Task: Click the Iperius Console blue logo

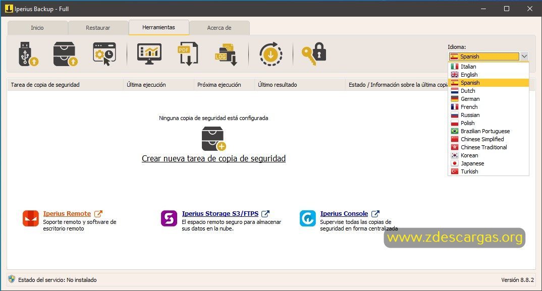Action: [308, 218]
